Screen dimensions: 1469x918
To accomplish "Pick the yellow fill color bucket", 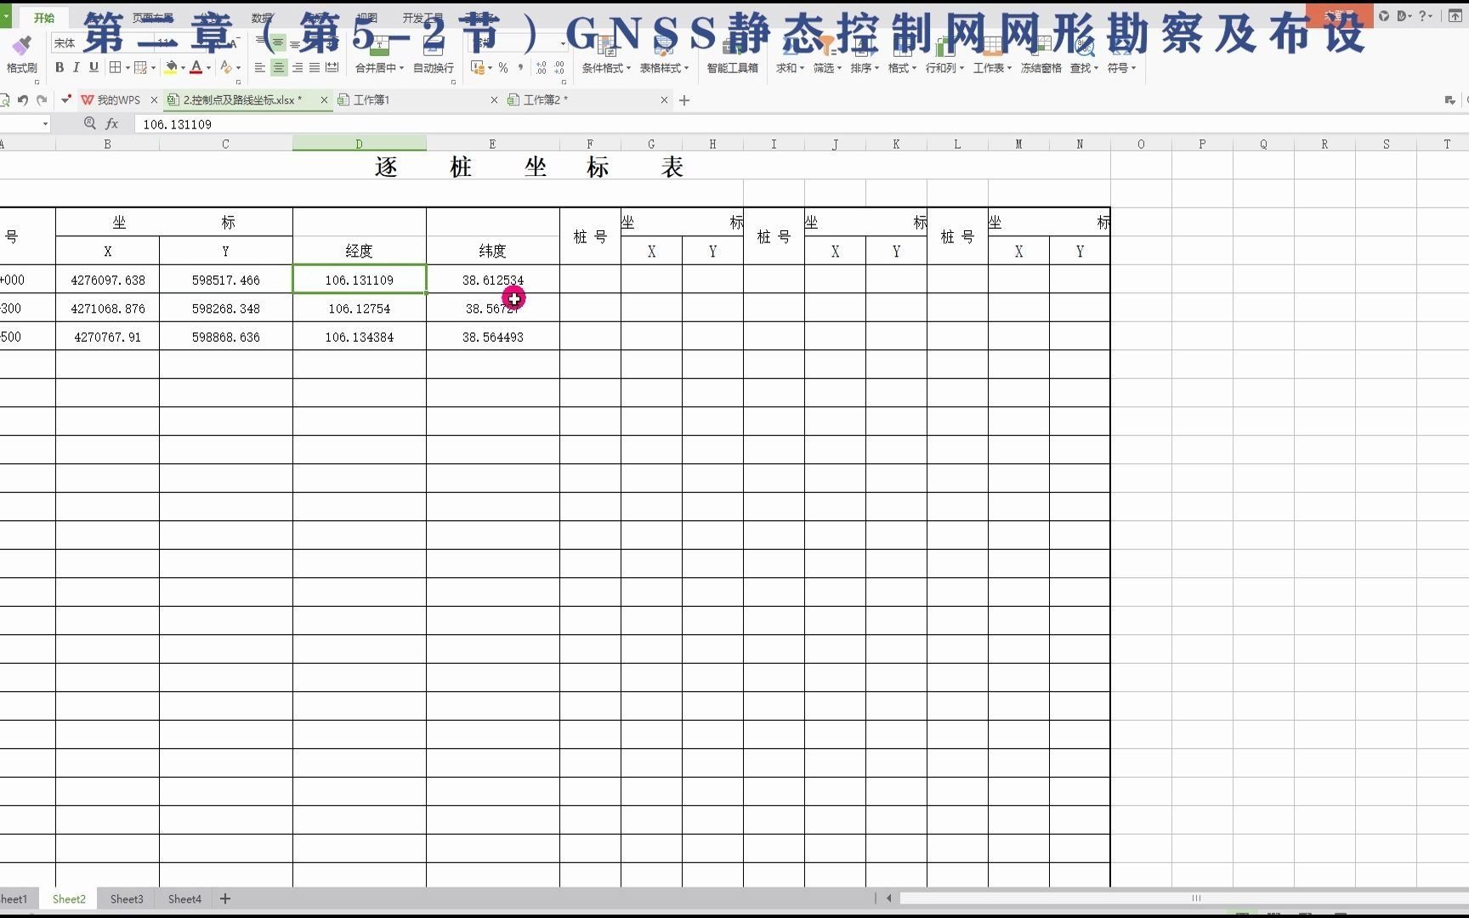I will click(171, 67).
